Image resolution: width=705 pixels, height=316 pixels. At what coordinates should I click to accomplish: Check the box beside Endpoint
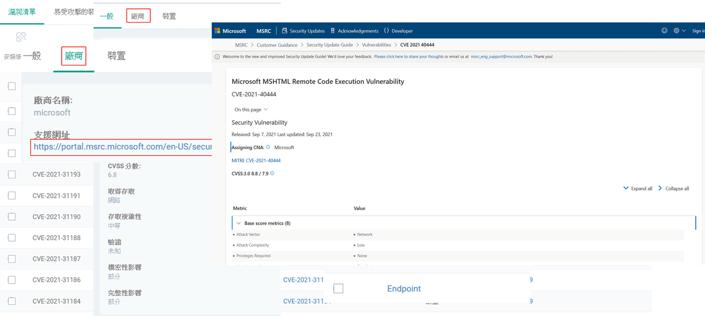click(339, 288)
